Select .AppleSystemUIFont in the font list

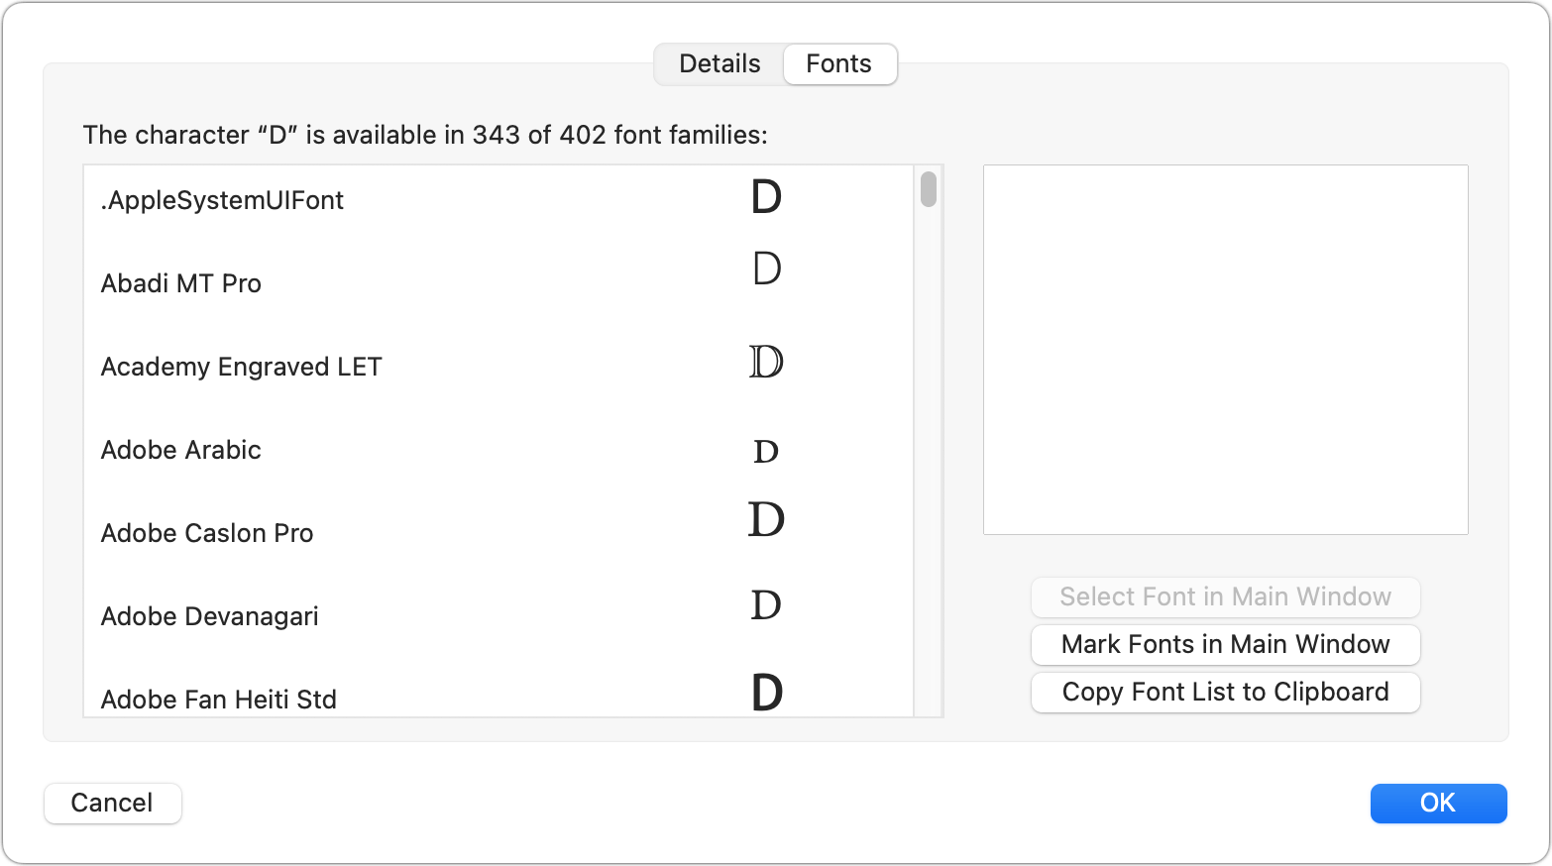[499, 200]
